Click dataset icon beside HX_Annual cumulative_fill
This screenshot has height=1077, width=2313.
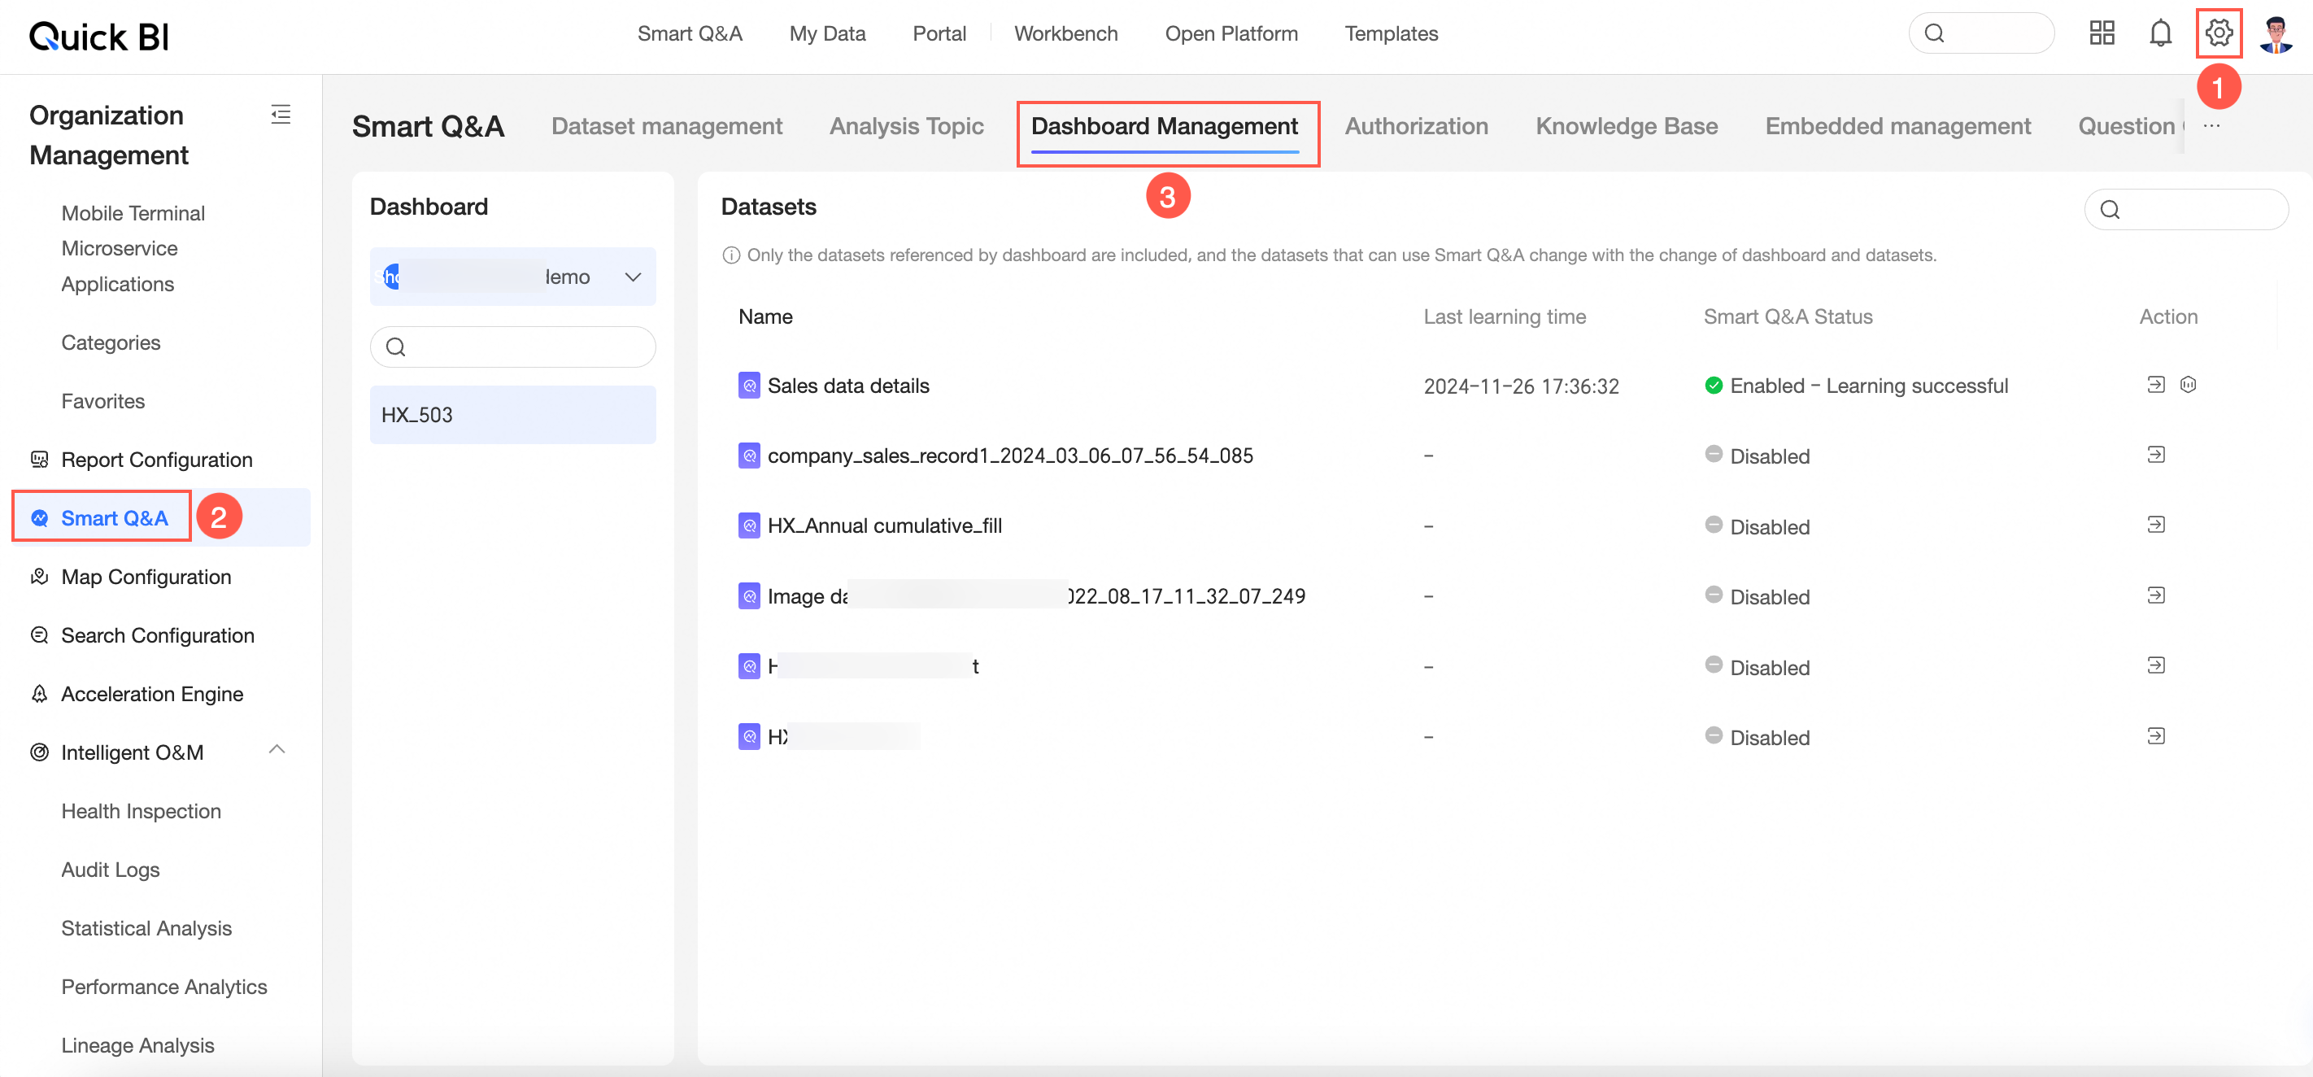(749, 525)
